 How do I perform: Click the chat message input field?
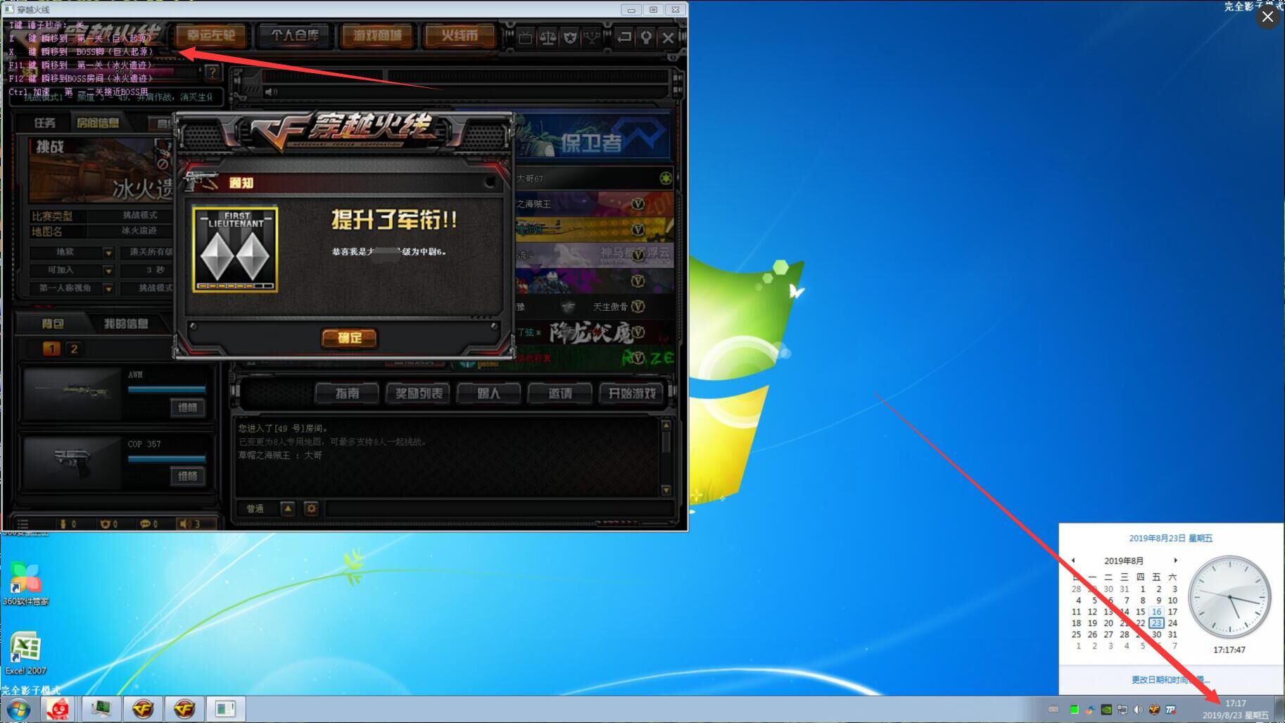(x=498, y=508)
